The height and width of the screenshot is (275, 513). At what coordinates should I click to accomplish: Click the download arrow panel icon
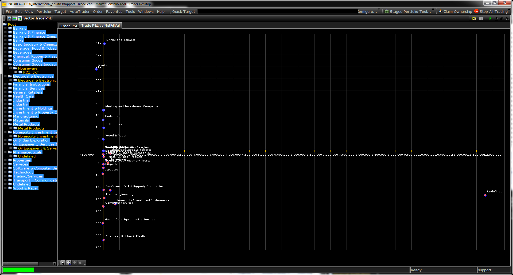click(497, 18)
